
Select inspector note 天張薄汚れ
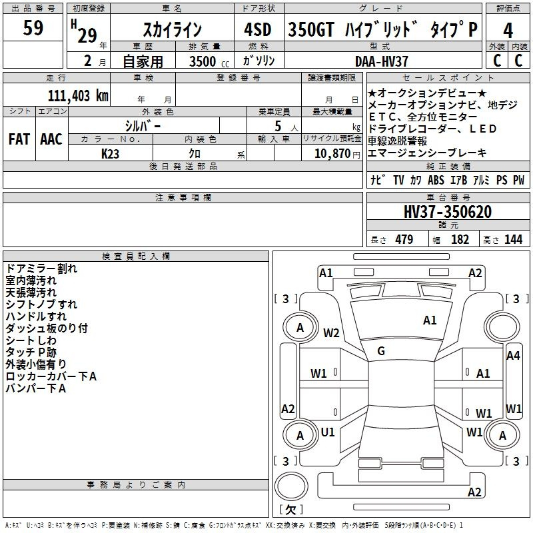(x=31, y=292)
